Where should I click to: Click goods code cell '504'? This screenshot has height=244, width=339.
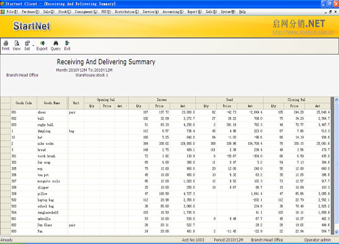[24, 212]
